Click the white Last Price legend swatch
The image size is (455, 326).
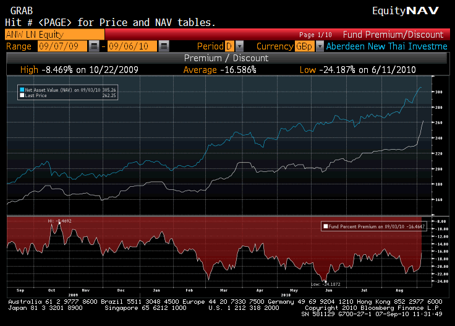21,96
